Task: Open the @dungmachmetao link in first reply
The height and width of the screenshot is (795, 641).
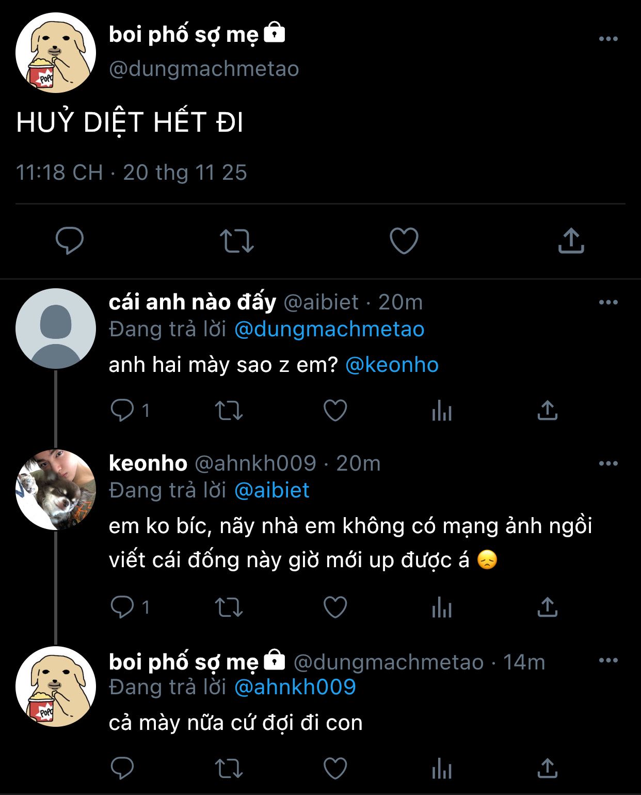Action: tap(329, 330)
